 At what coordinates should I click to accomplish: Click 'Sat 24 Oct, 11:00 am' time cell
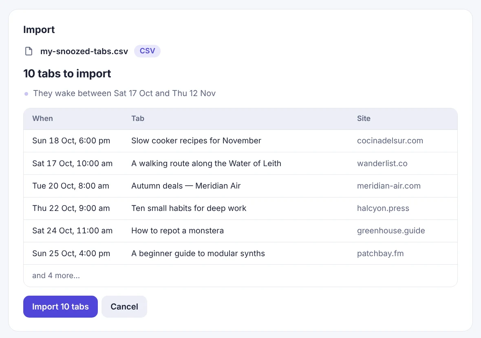click(x=73, y=231)
